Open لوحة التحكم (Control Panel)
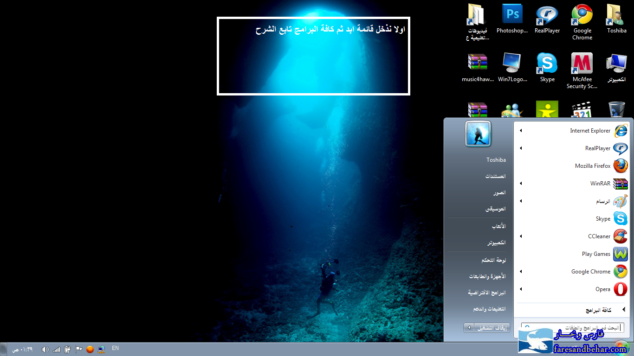634x356 pixels. pos(493,260)
